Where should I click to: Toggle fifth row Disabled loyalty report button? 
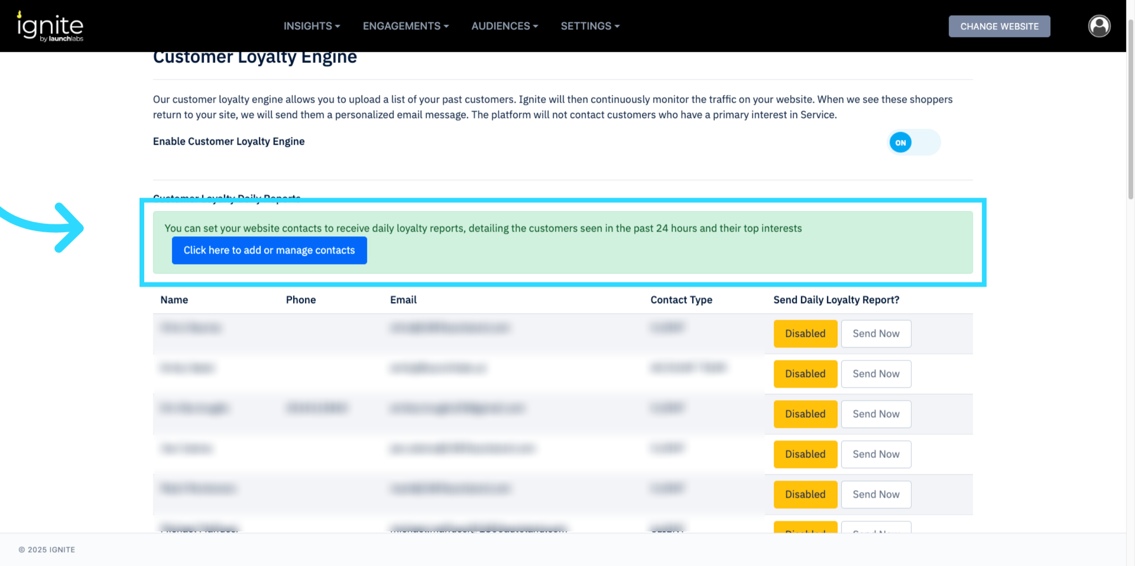(805, 494)
